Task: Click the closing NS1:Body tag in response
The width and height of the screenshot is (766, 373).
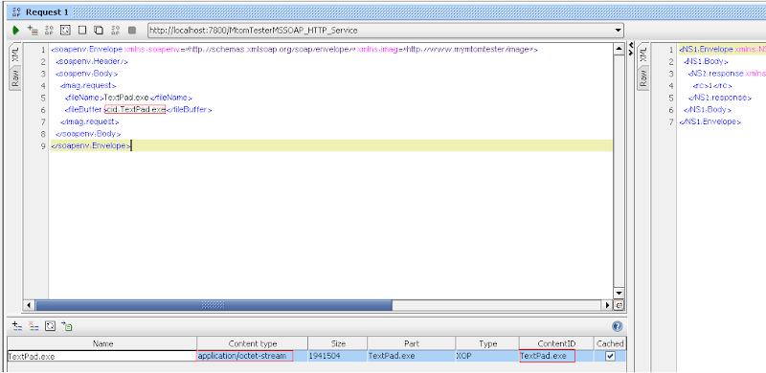Action: pyautogui.click(x=708, y=110)
